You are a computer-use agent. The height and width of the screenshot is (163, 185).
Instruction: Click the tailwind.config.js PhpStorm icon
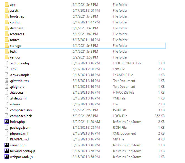7,151
